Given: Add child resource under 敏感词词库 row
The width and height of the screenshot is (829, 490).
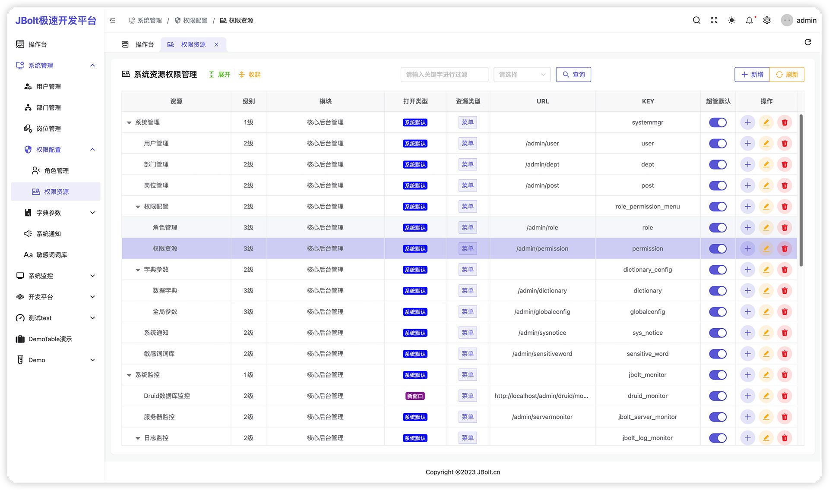Looking at the screenshot, I should click(747, 354).
